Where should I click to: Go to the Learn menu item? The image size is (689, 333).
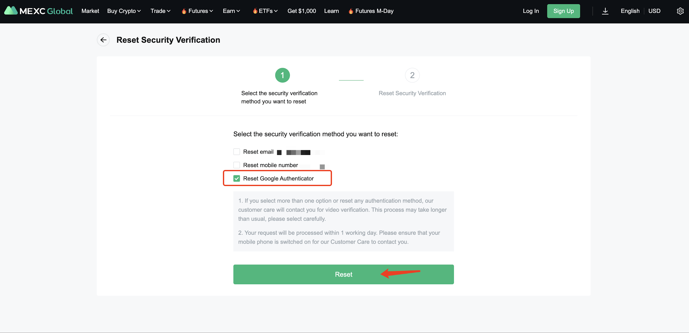click(x=331, y=11)
